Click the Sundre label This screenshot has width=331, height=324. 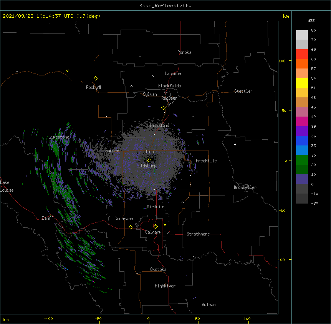[112, 150]
